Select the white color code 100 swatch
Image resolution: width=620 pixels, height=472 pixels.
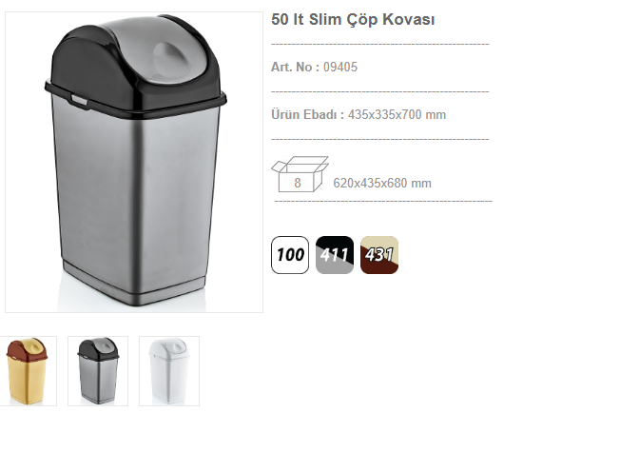(x=290, y=255)
